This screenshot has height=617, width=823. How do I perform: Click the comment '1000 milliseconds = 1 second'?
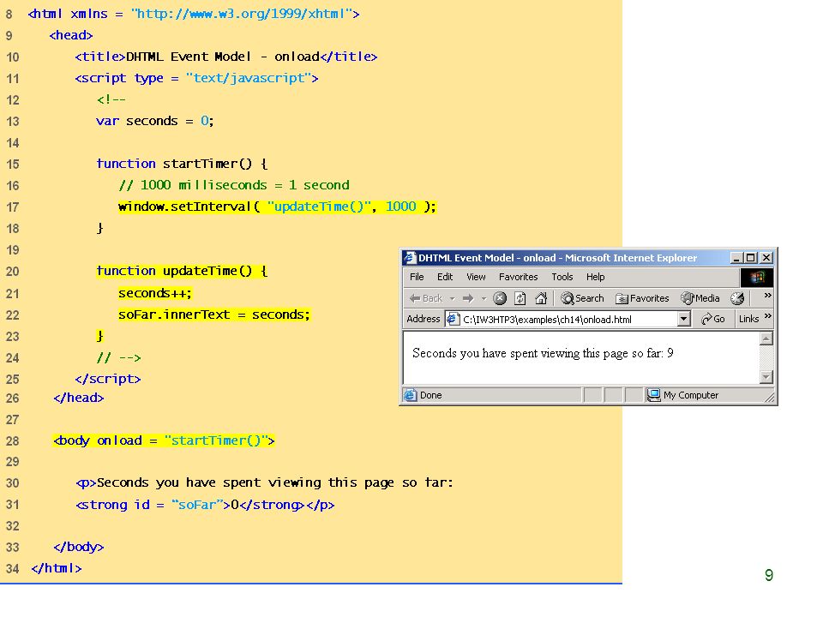tap(233, 185)
